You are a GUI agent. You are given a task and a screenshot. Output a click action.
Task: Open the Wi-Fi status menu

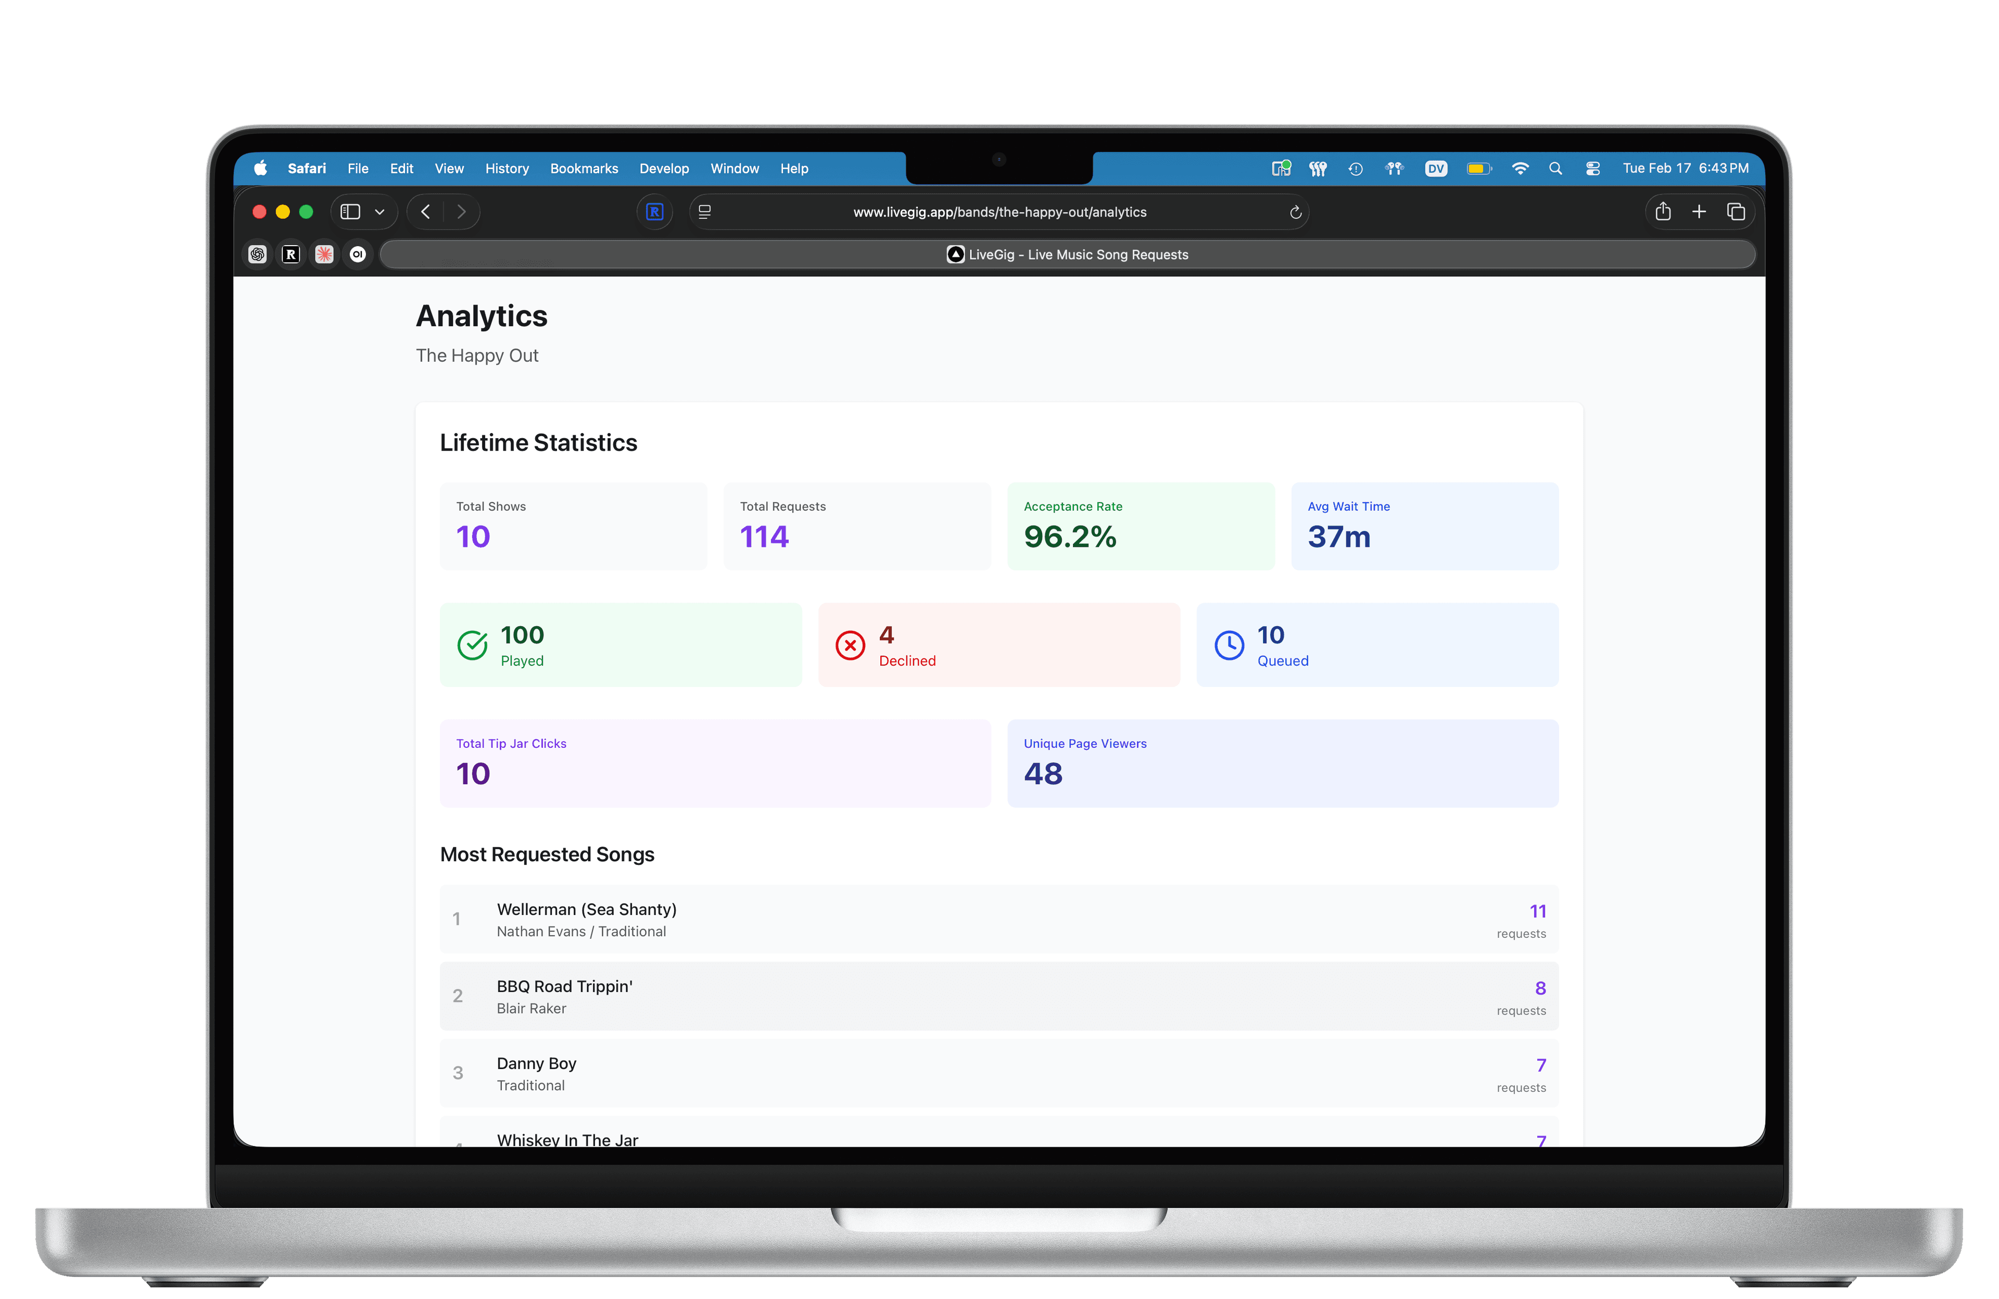[x=1520, y=168]
